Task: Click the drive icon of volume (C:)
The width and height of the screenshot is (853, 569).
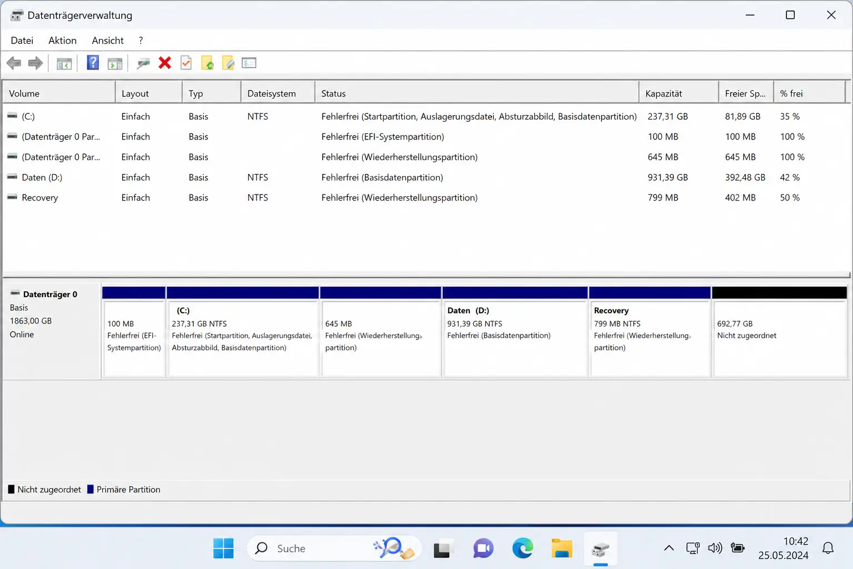Action: pyautogui.click(x=12, y=116)
